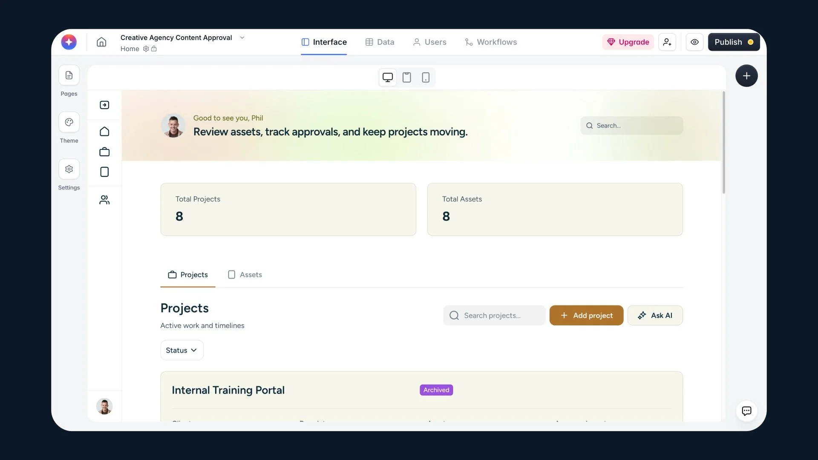Click the Add project button
Image resolution: width=818 pixels, height=460 pixels.
tap(586, 316)
